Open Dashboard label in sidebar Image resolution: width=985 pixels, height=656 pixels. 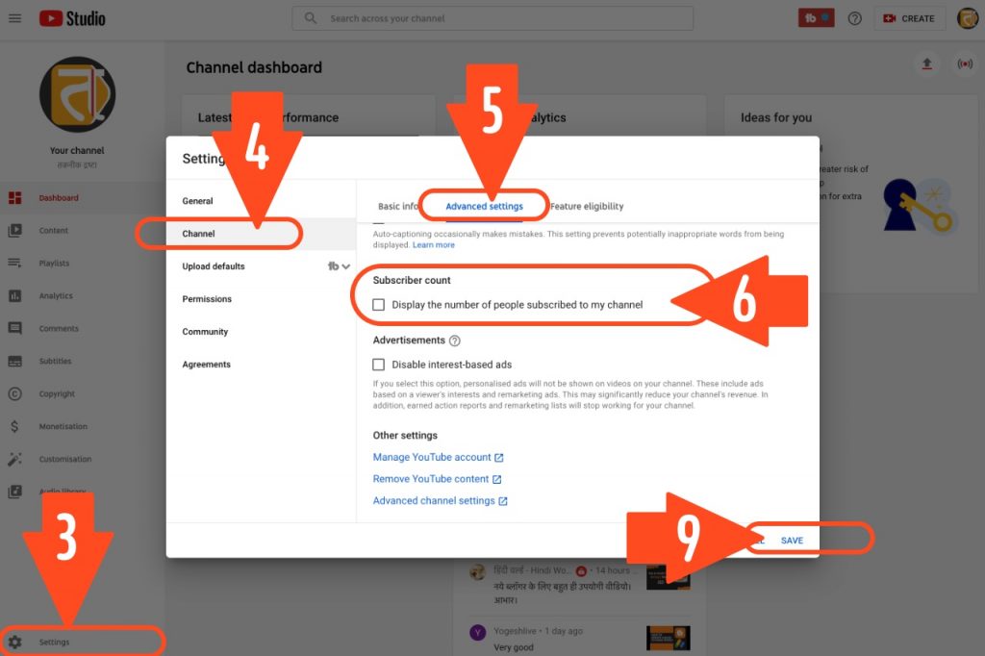[59, 198]
